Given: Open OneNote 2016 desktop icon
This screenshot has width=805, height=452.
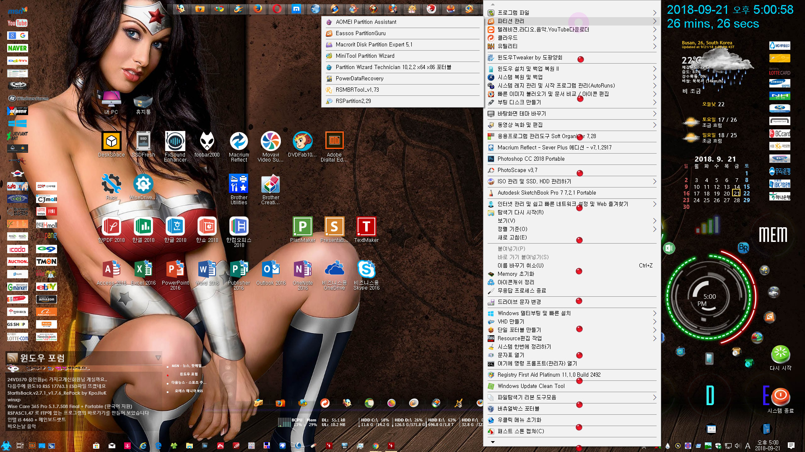Looking at the screenshot, I should tap(303, 275).
